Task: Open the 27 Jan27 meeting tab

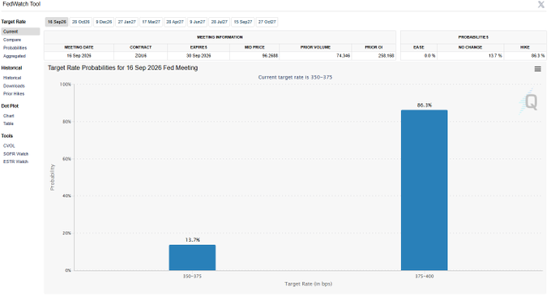Action: (x=126, y=22)
